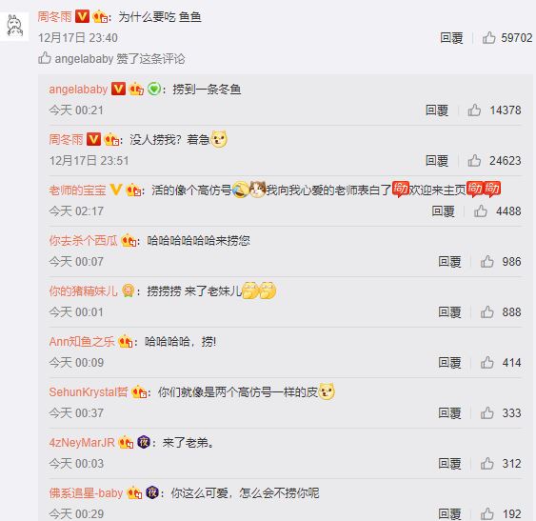
Task: Open 你的猪精妹儿's profile link
Action: [83, 291]
